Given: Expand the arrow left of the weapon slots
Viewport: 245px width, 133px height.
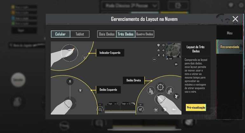Looking at the screenshot, I should [x=100, y=105].
